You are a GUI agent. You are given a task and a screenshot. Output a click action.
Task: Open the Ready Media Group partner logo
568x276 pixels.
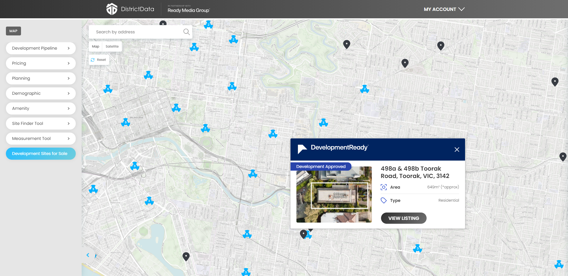coord(189,9)
